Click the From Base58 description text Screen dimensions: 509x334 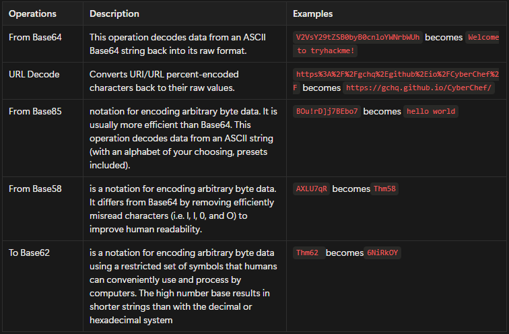(x=183, y=209)
